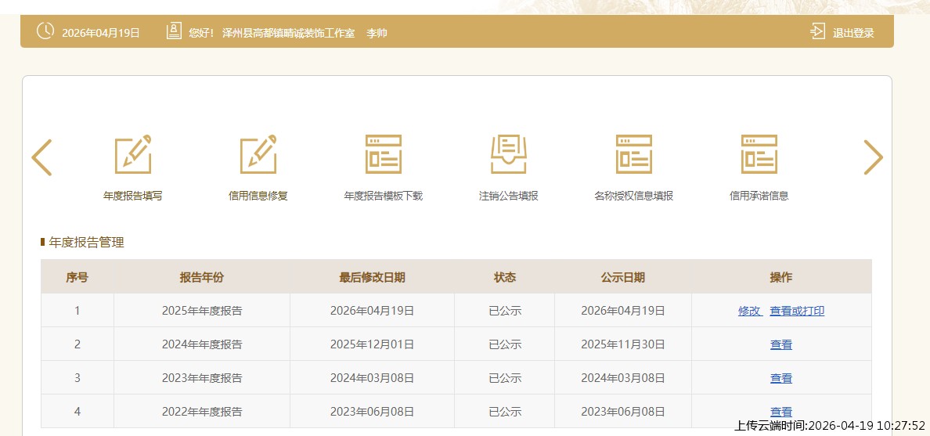Click 修改 for the 2025 annual report

click(x=749, y=311)
